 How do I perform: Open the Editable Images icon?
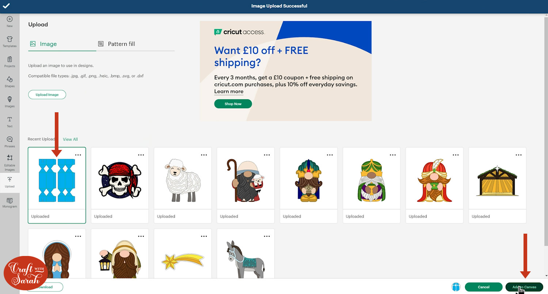coord(9,158)
